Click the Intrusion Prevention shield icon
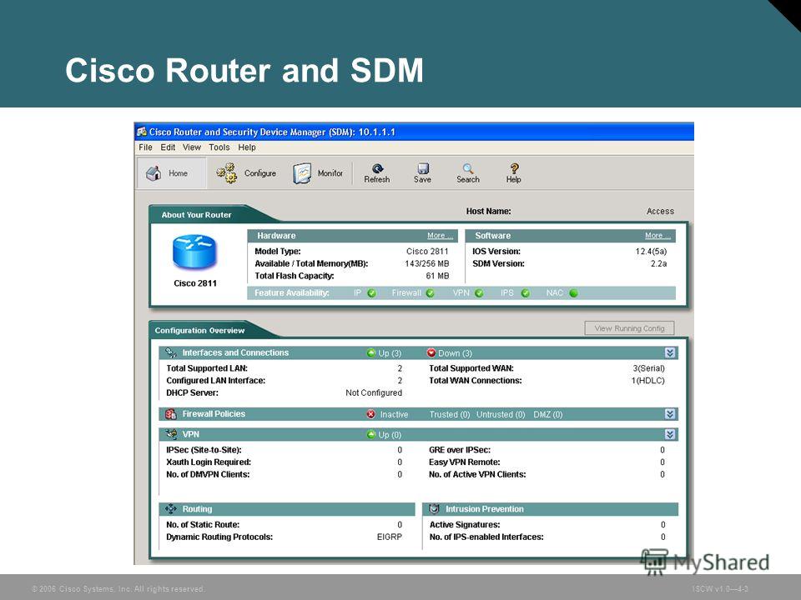This screenshot has height=600, width=801. 434,508
